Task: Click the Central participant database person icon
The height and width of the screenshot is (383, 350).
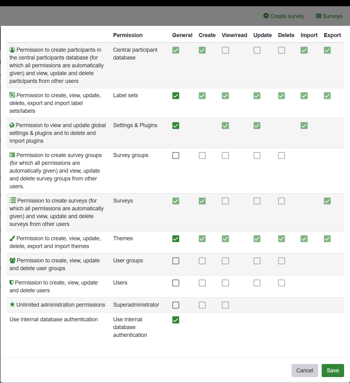Action: tap(12, 50)
